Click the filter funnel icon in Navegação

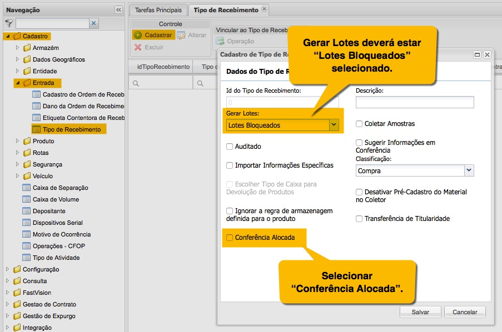(9, 23)
